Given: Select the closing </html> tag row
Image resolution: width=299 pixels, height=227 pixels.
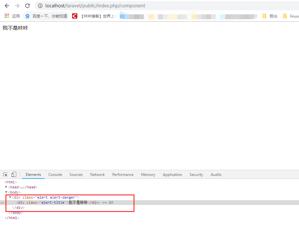Looking at the screenshot, I should pos(12,218).
